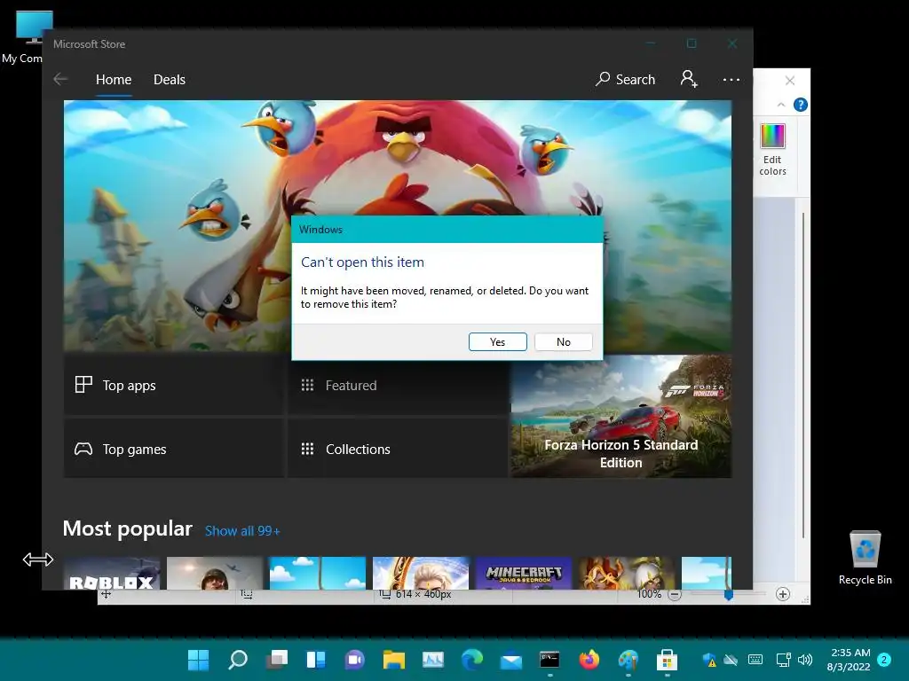Open the clock and date flyout
This screenshot has height=681, width=909.
pyautogui.click(x=850, y=660)
